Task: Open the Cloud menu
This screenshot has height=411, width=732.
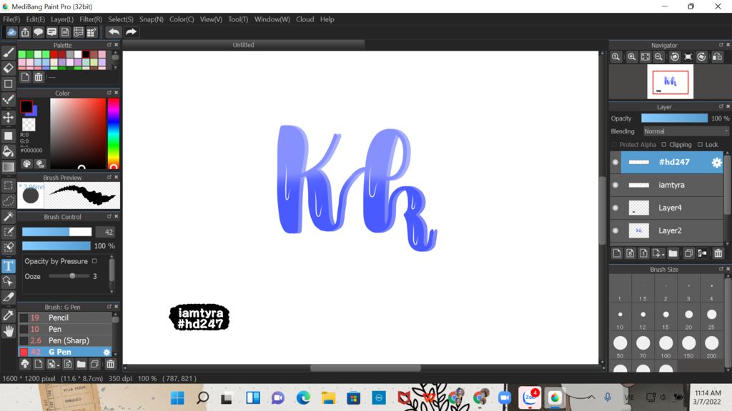Action: (305, 19)
